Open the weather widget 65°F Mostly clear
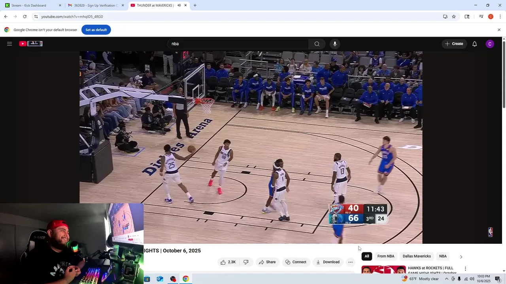 click(x=420, y=279)
